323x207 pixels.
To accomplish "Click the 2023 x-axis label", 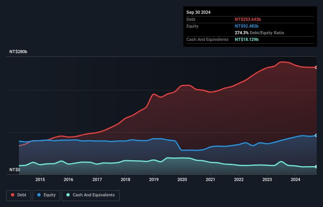I will pos(267,179).
